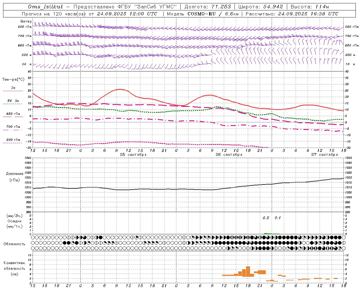The width and height of the screenshot is (360, 288).
Task: Click the model name COSMO-RU / 6.6км
Action: (213, 14)
